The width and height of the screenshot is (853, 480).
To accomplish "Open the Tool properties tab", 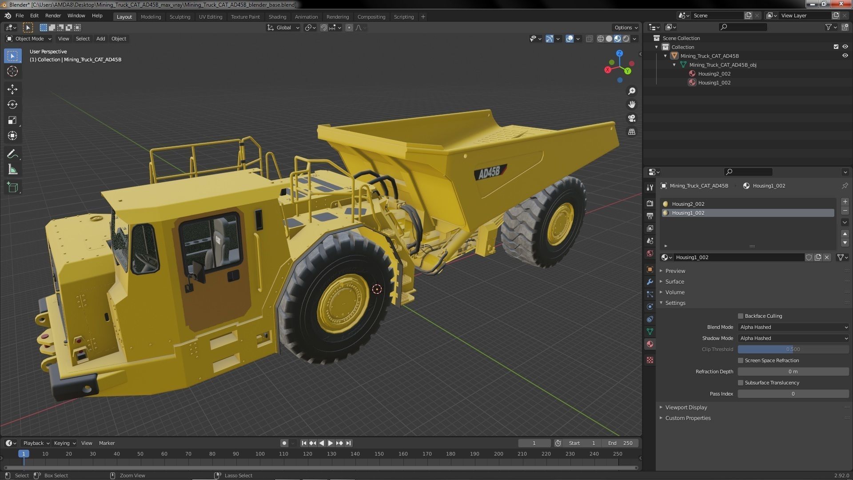I will point(650,188).
